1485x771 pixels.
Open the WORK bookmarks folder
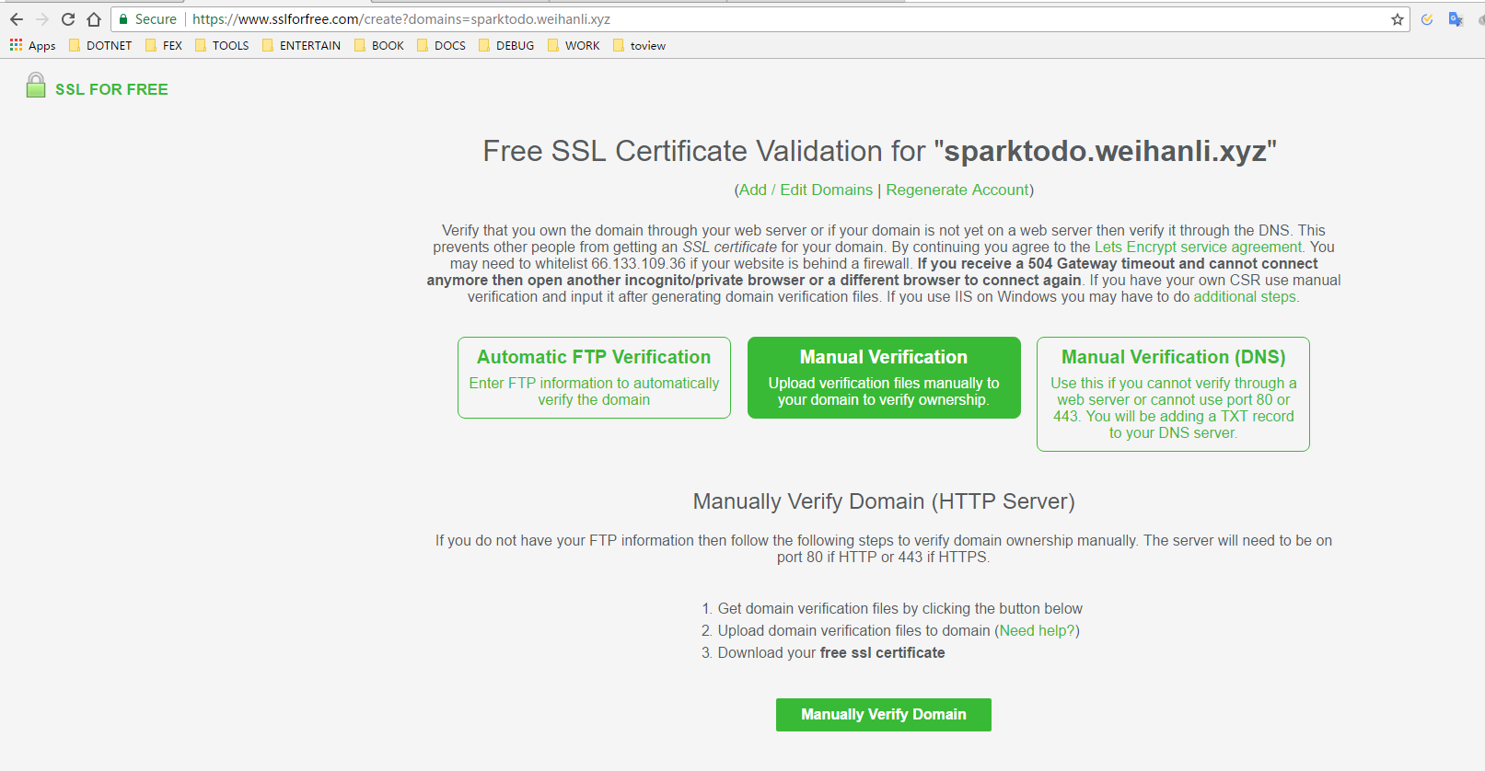[x=574, y=45]
